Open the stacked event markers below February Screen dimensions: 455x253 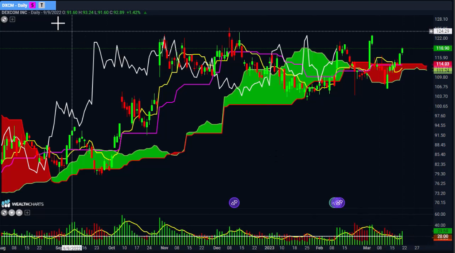click(337, 202)
